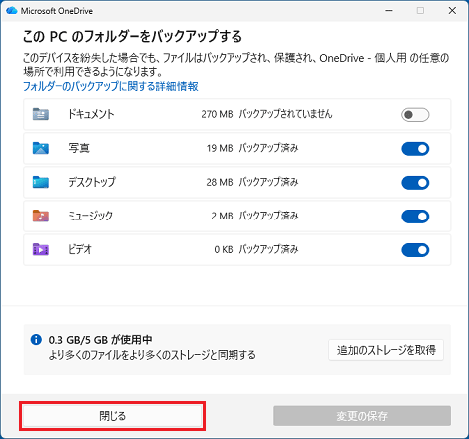The width and height of the screenshot is (469, 439).
Task: Click バックアップ済み status in ビデオ row
Action: tap(268, 249)
